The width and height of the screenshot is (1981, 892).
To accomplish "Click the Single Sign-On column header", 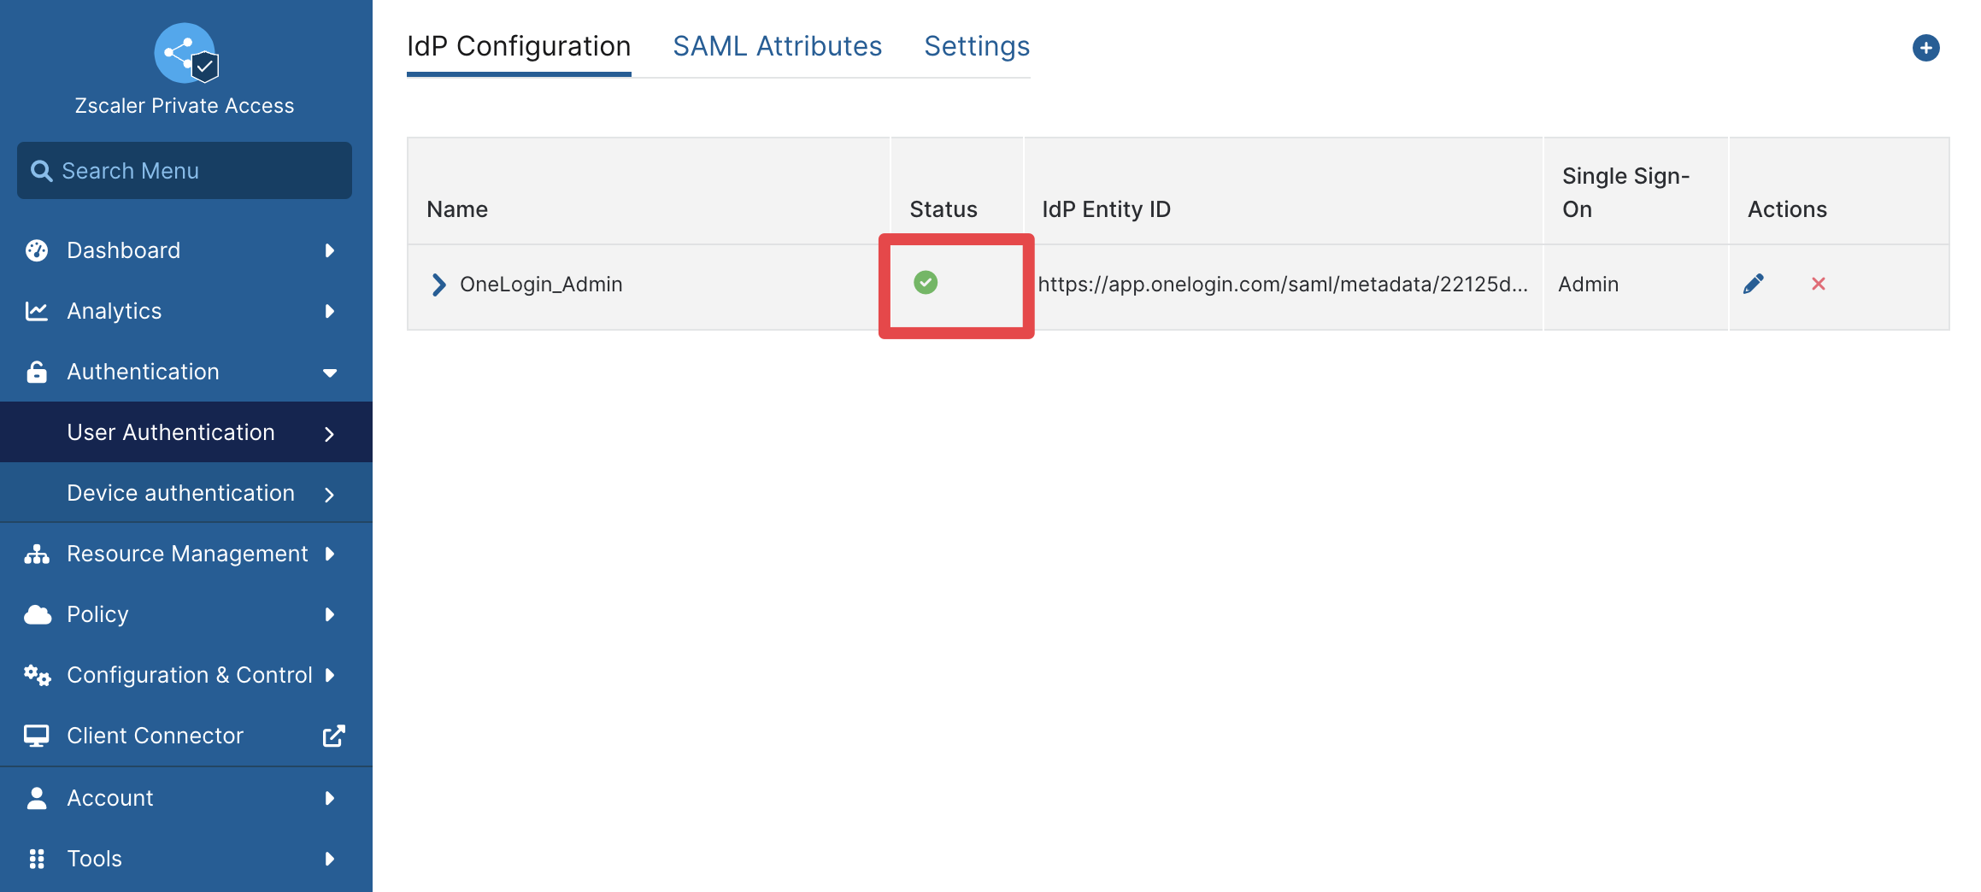I will click(1625, 192).
